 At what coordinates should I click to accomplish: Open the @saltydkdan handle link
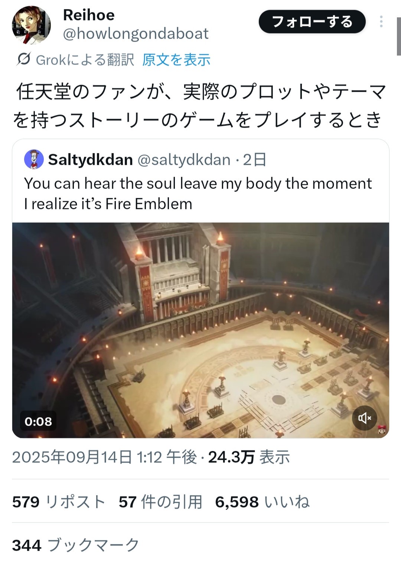pyautogui.click(x=184, y=160)
